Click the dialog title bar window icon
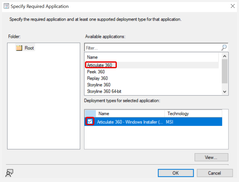 6,6
